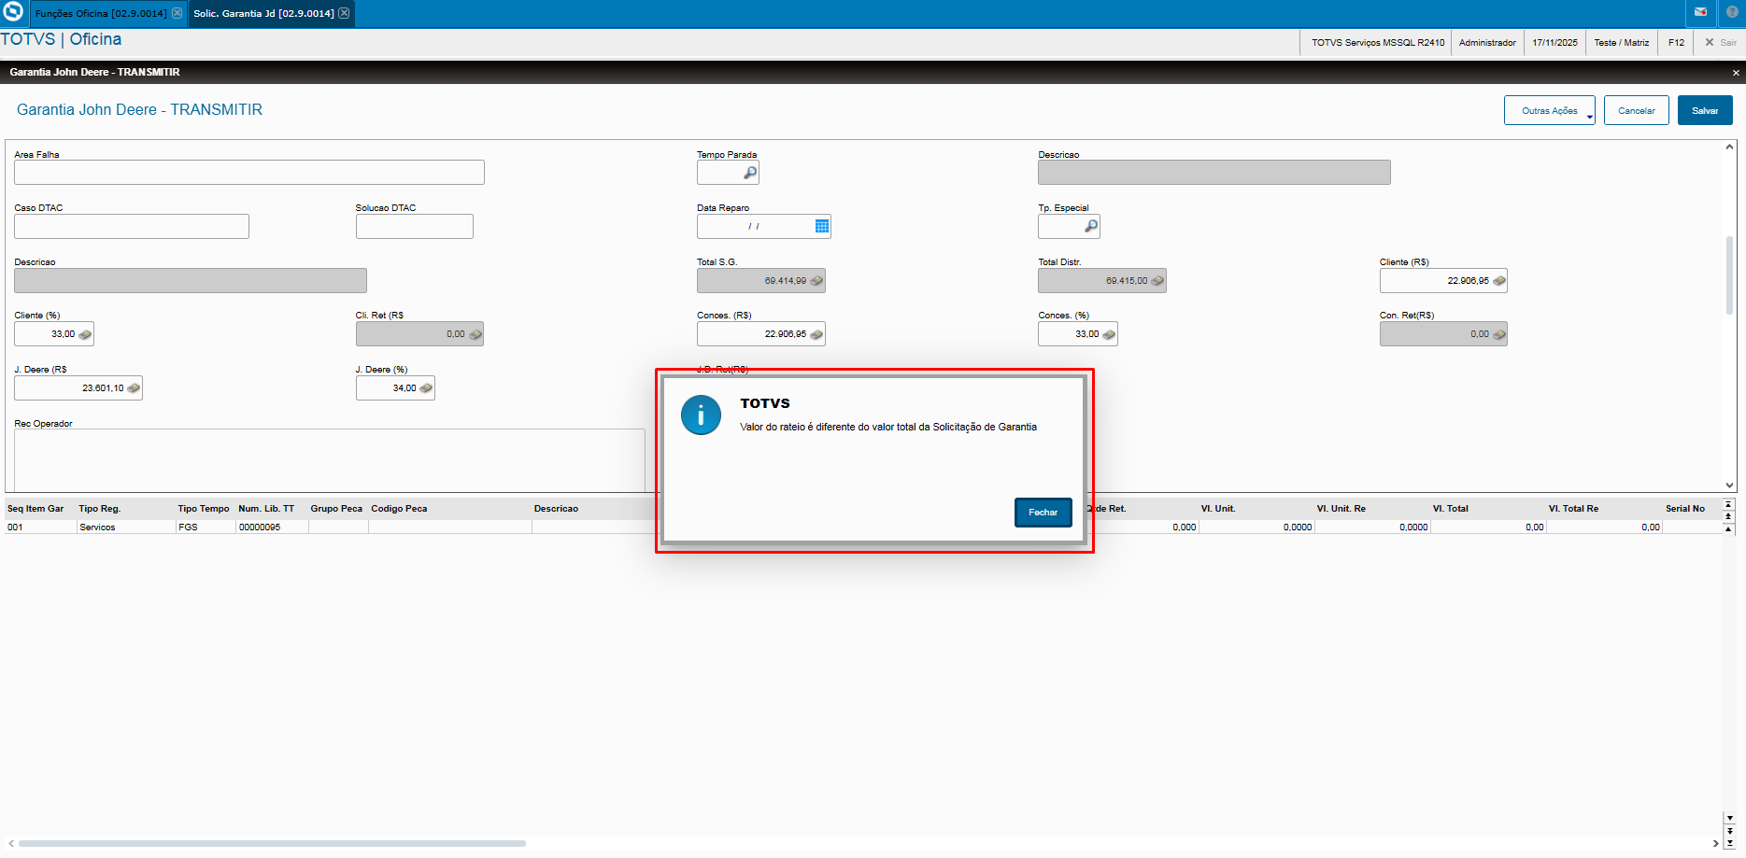
Task: Click the Teste / Matriz branch label
Action: click(x=1622, y=43)
